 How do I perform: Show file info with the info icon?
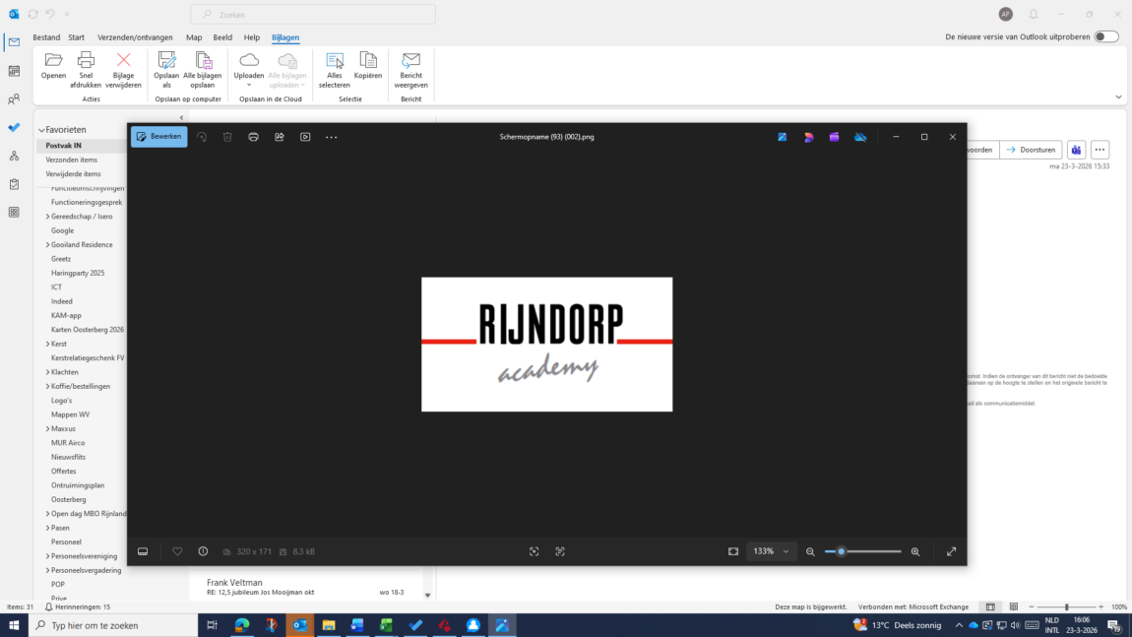(x=203, y=551)
